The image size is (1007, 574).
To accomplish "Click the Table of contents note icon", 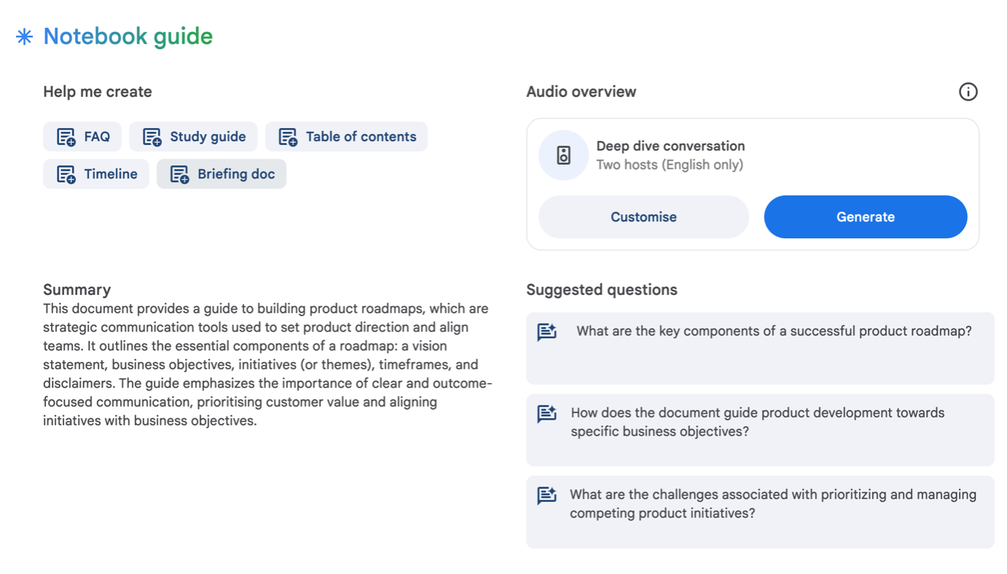I will tap(288, 137).
